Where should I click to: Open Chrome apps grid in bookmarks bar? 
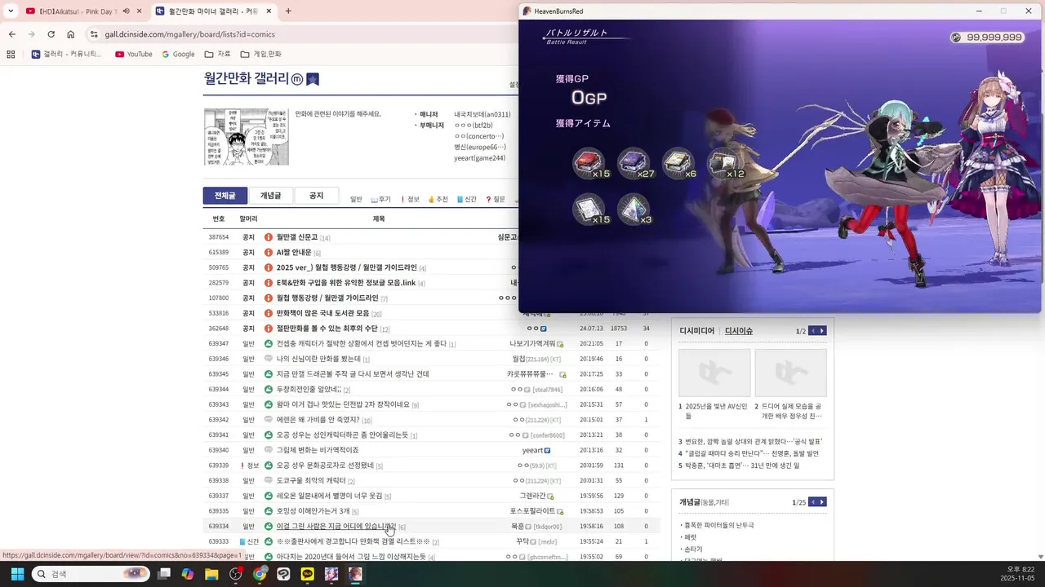point(11,54)
